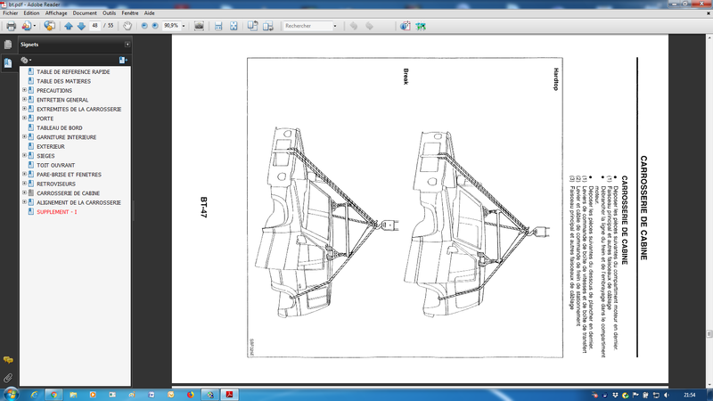Image resolution: width=713 pixels, height=401 pixels.
Task: Click the volume icon in system tray
Action: click(x=666, y=395)
